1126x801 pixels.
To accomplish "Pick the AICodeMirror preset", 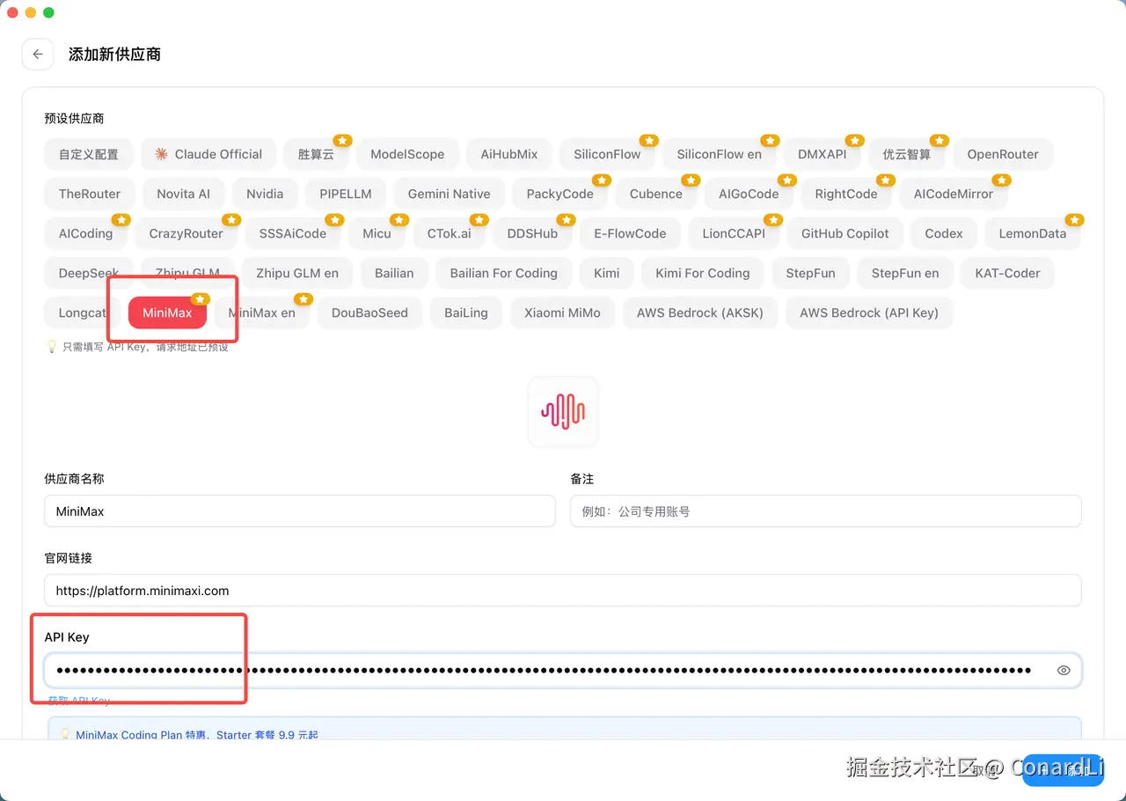I will pyautogui.click(x=954, y=194).
